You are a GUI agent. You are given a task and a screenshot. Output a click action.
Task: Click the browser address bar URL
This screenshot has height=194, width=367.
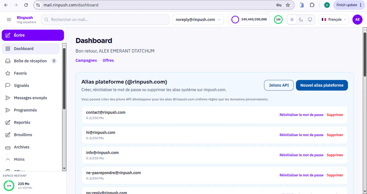coord(71,5)
